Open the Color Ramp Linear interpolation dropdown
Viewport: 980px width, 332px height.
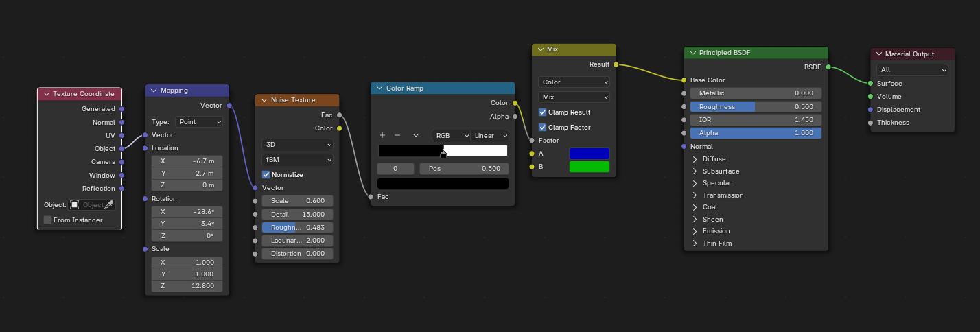(x=490, y=136)
